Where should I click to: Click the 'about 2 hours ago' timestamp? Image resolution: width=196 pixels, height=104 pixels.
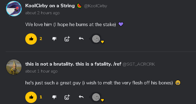click(42, 13)
